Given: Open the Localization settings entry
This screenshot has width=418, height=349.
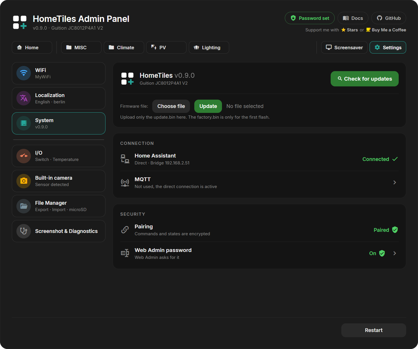Looking at the screenshot, I should click(x=59, y=98).
